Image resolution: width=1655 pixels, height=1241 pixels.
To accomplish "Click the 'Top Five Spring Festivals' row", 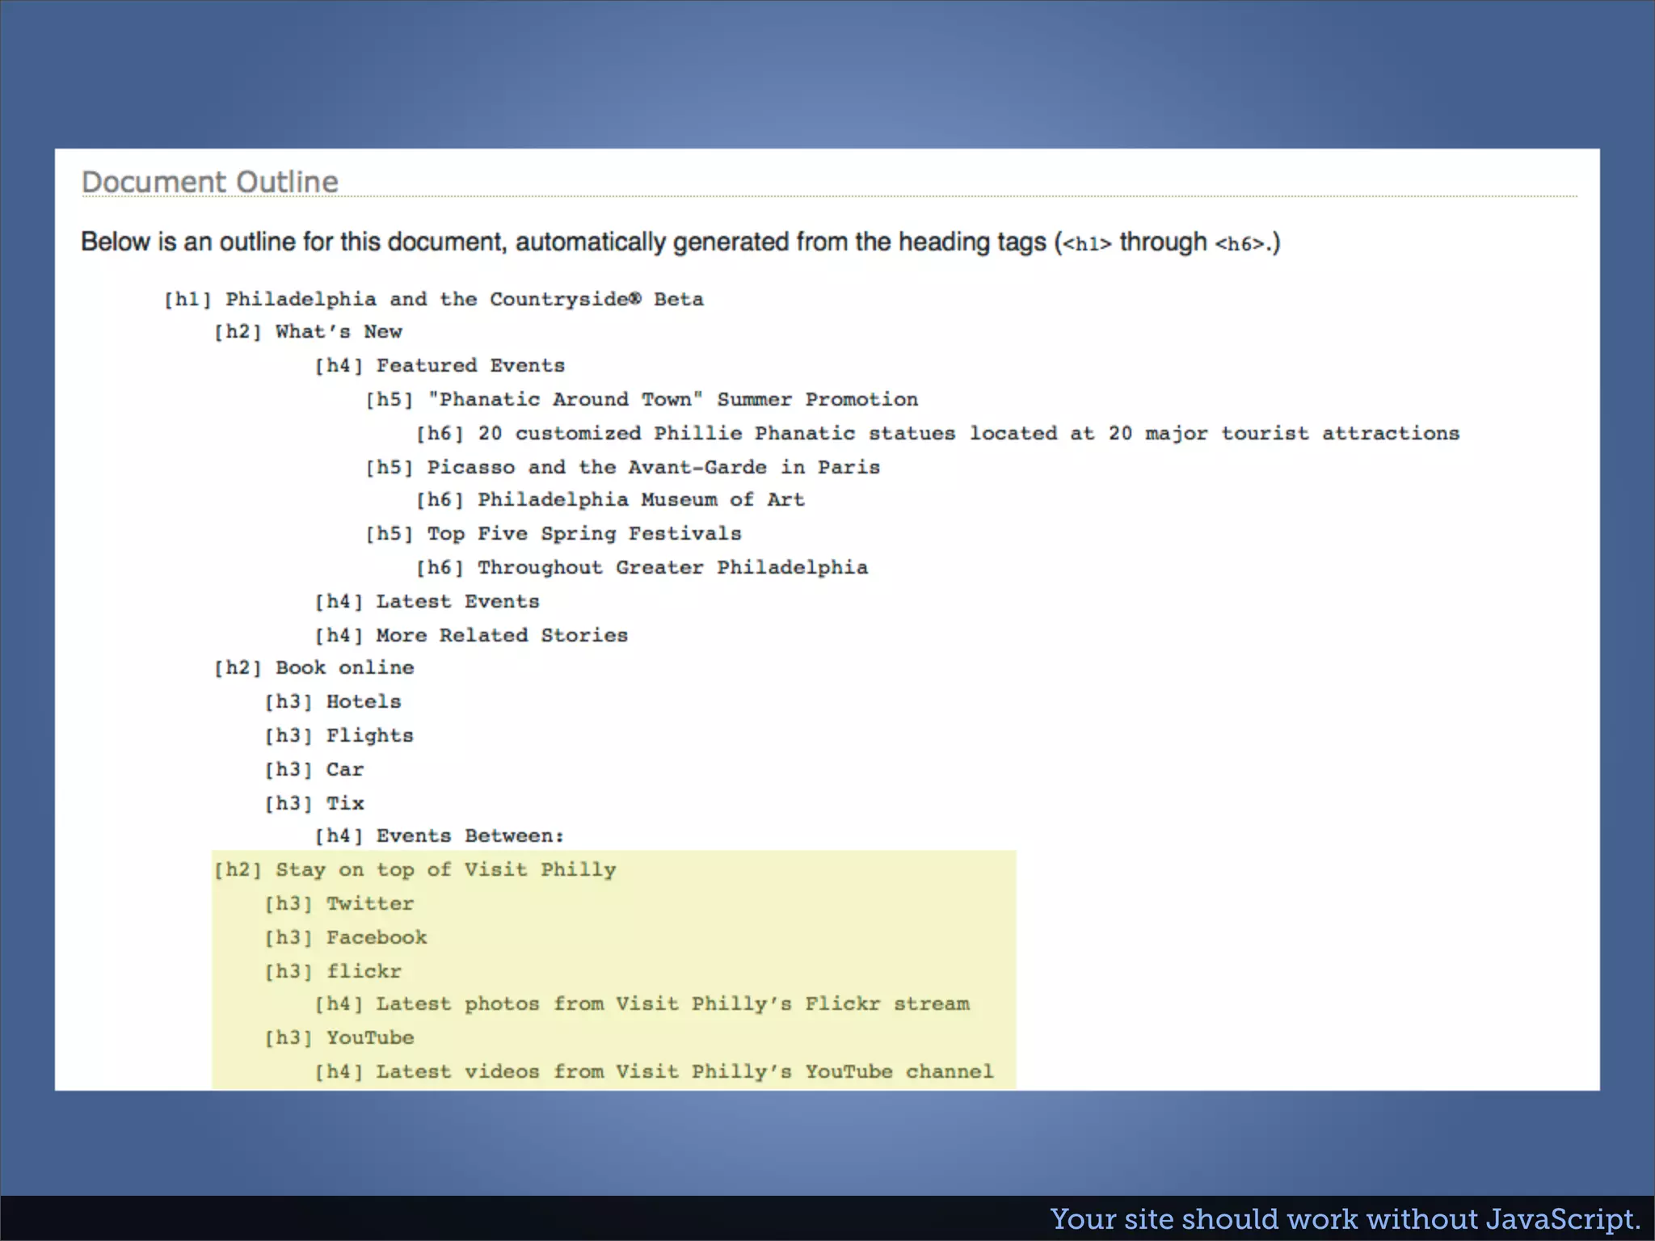I will click(554, 534).
